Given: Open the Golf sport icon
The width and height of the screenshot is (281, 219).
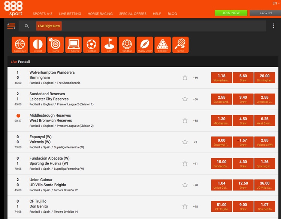Looking at the screenshot, I should 109,45.
